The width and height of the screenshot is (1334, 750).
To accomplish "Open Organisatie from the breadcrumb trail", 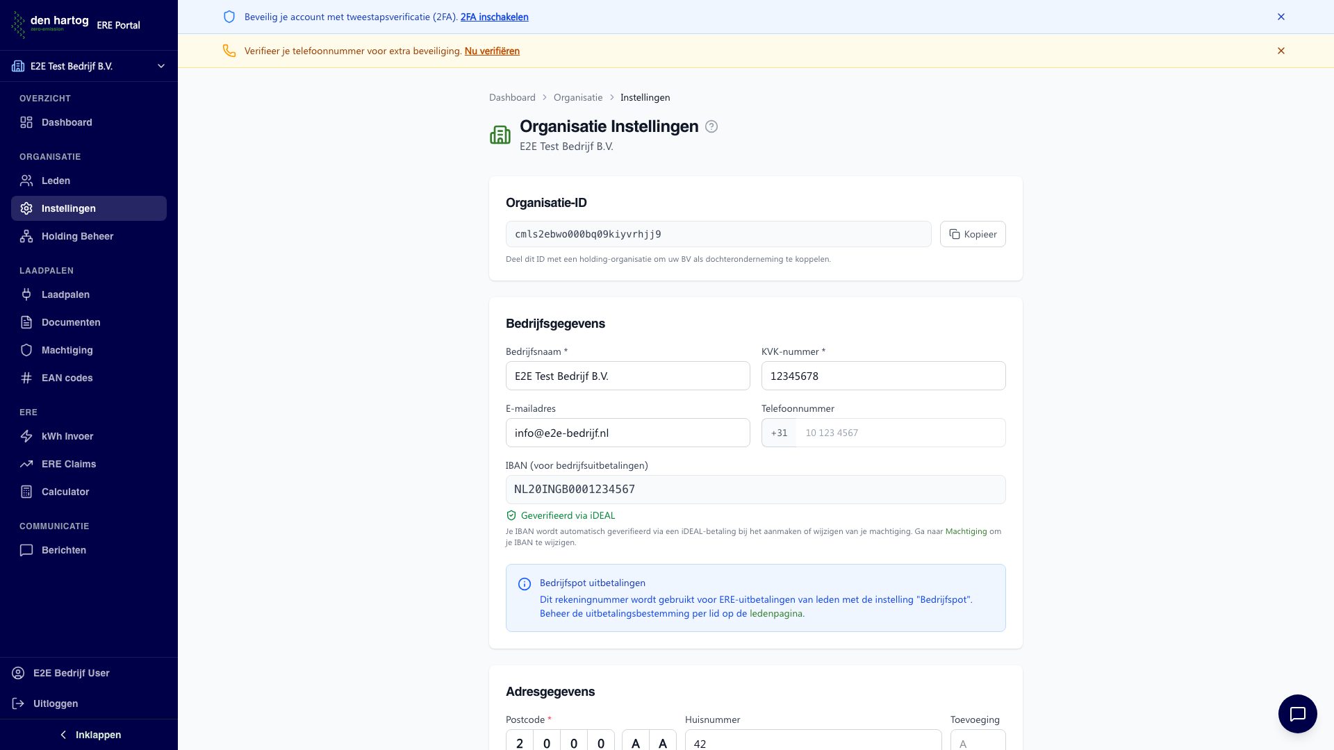I will click(x=577, y=97).
